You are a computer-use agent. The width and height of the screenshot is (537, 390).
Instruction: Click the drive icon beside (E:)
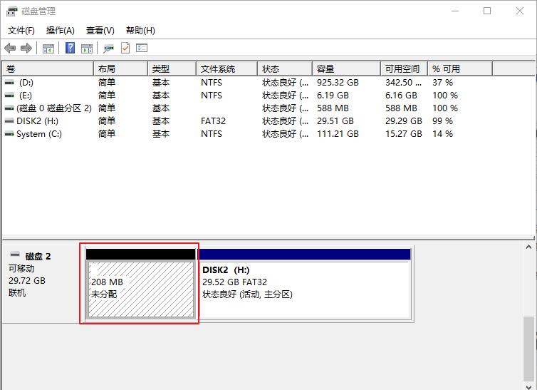(9, 96)
